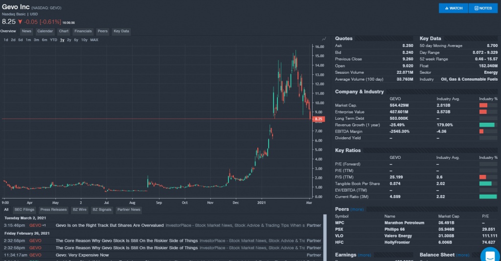Select the 6m chart range
501x261 pixels.
(x=45, y=40)
